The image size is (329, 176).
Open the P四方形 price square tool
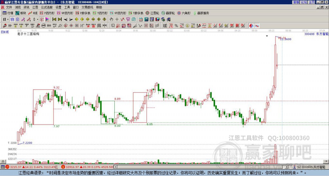pos(48,13)
